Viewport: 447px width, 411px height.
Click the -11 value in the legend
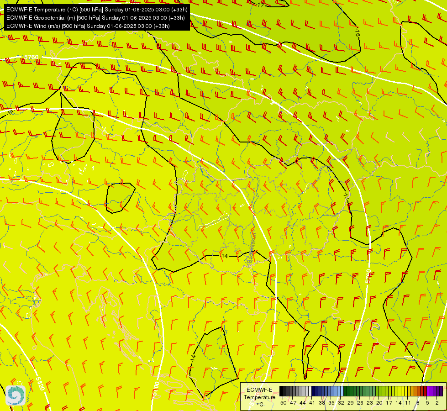tap(407, 403)
